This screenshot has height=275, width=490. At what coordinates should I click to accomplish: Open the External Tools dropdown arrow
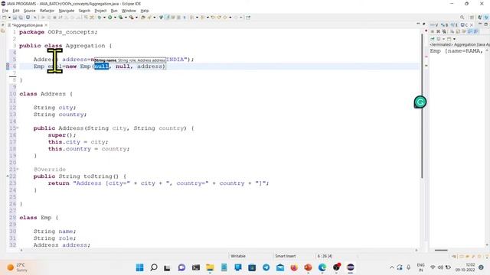(136, 18)
